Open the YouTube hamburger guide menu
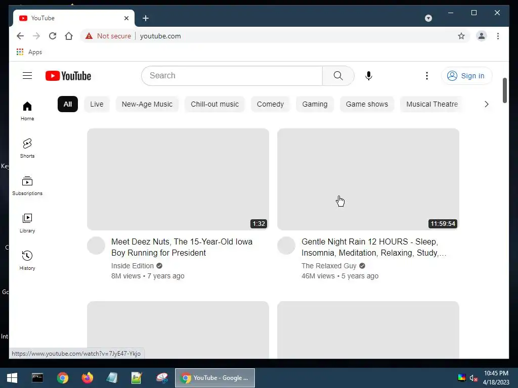 (x=27, y=76)
